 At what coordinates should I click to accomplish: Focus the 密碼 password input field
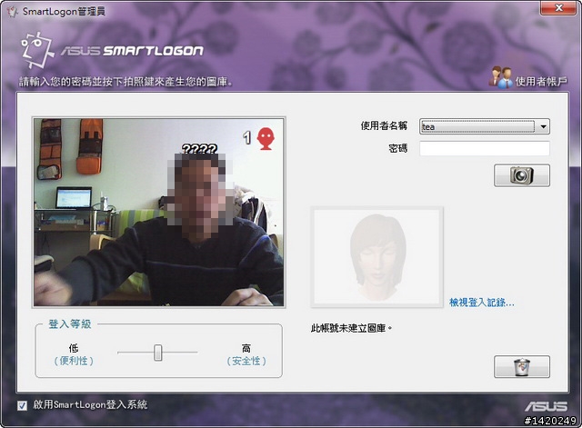(x=485, y=148)
